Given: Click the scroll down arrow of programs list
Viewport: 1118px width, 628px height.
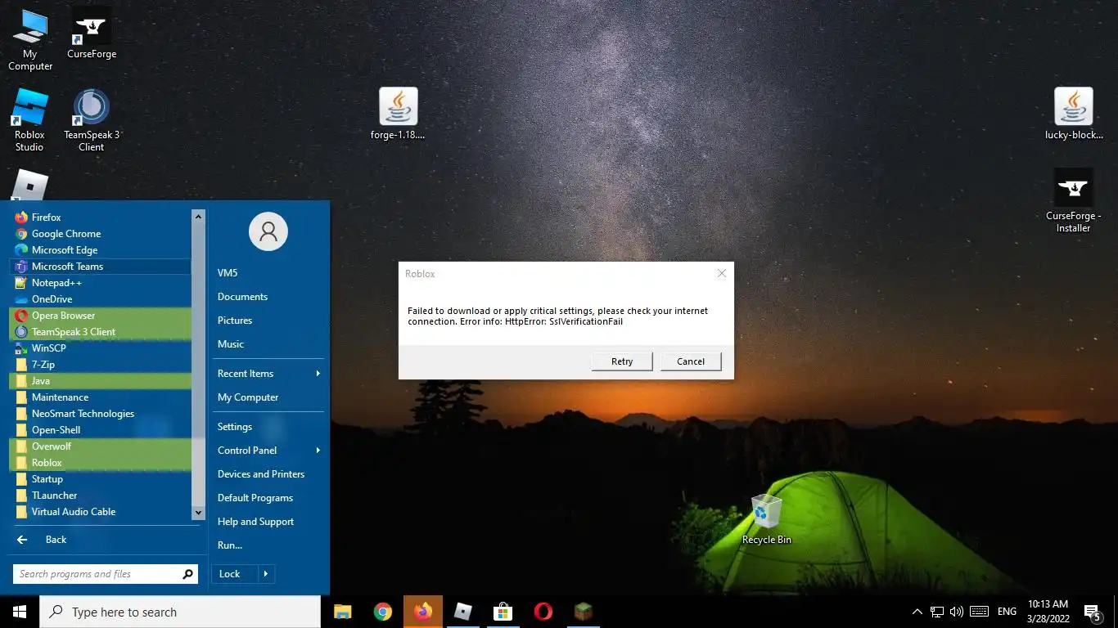Looking at the screenshot, I should (197, 513).
